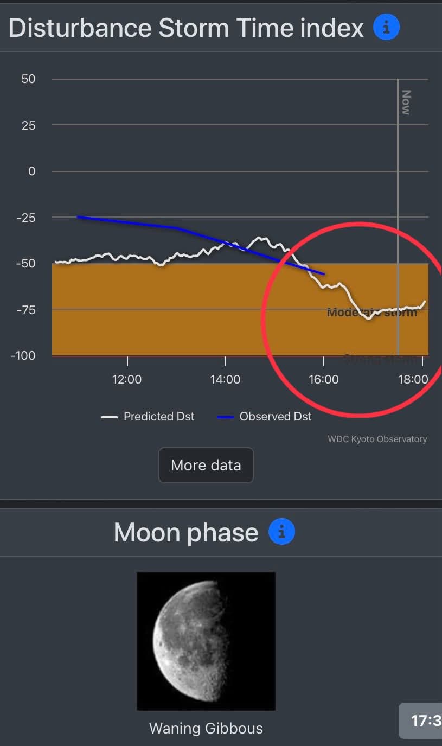Viewport: 442px width, 746px height.
Task: Click the blue Observed Dst legend swatch
Action: tap(225, 417)
